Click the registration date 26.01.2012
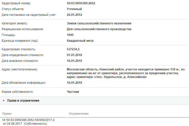Viewport: 189px width, 126px height. tap(74, 15)
